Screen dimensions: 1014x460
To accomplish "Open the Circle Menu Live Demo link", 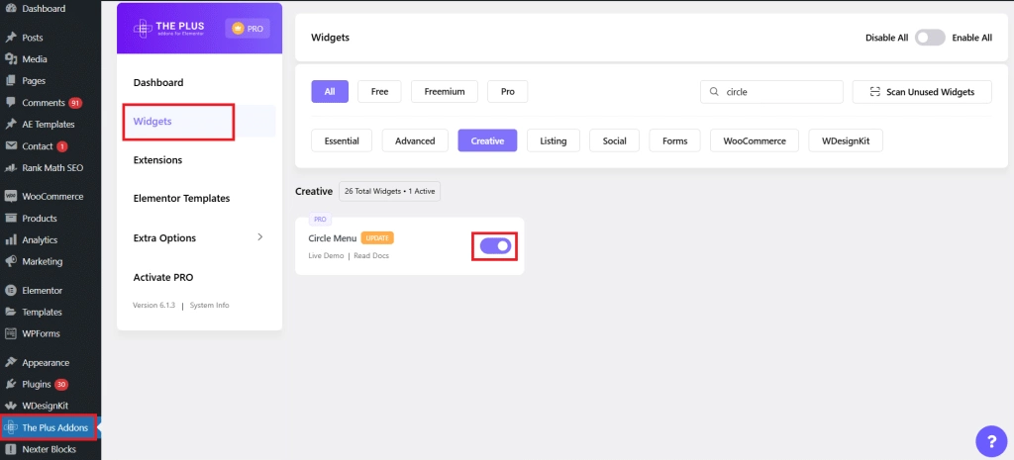I will [x=326, y=256].
